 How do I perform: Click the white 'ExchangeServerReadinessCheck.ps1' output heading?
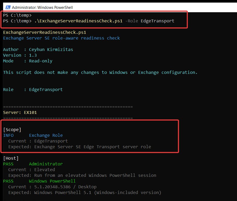(x=45, y=33)
